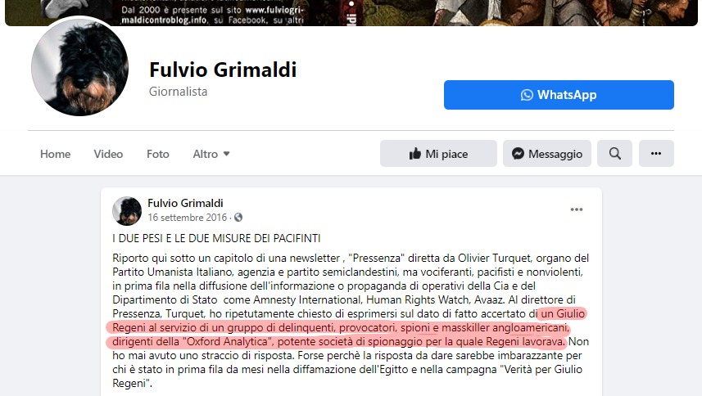Click the thumbs-up icon in Mi piace

point(415,154)
